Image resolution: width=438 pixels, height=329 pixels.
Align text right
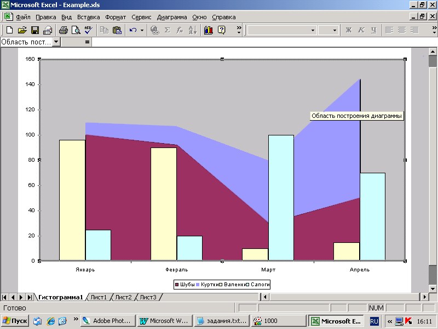[x=414, y=30]
